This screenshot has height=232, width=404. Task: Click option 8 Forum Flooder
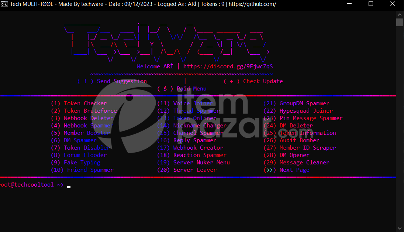tap(79, 156)
